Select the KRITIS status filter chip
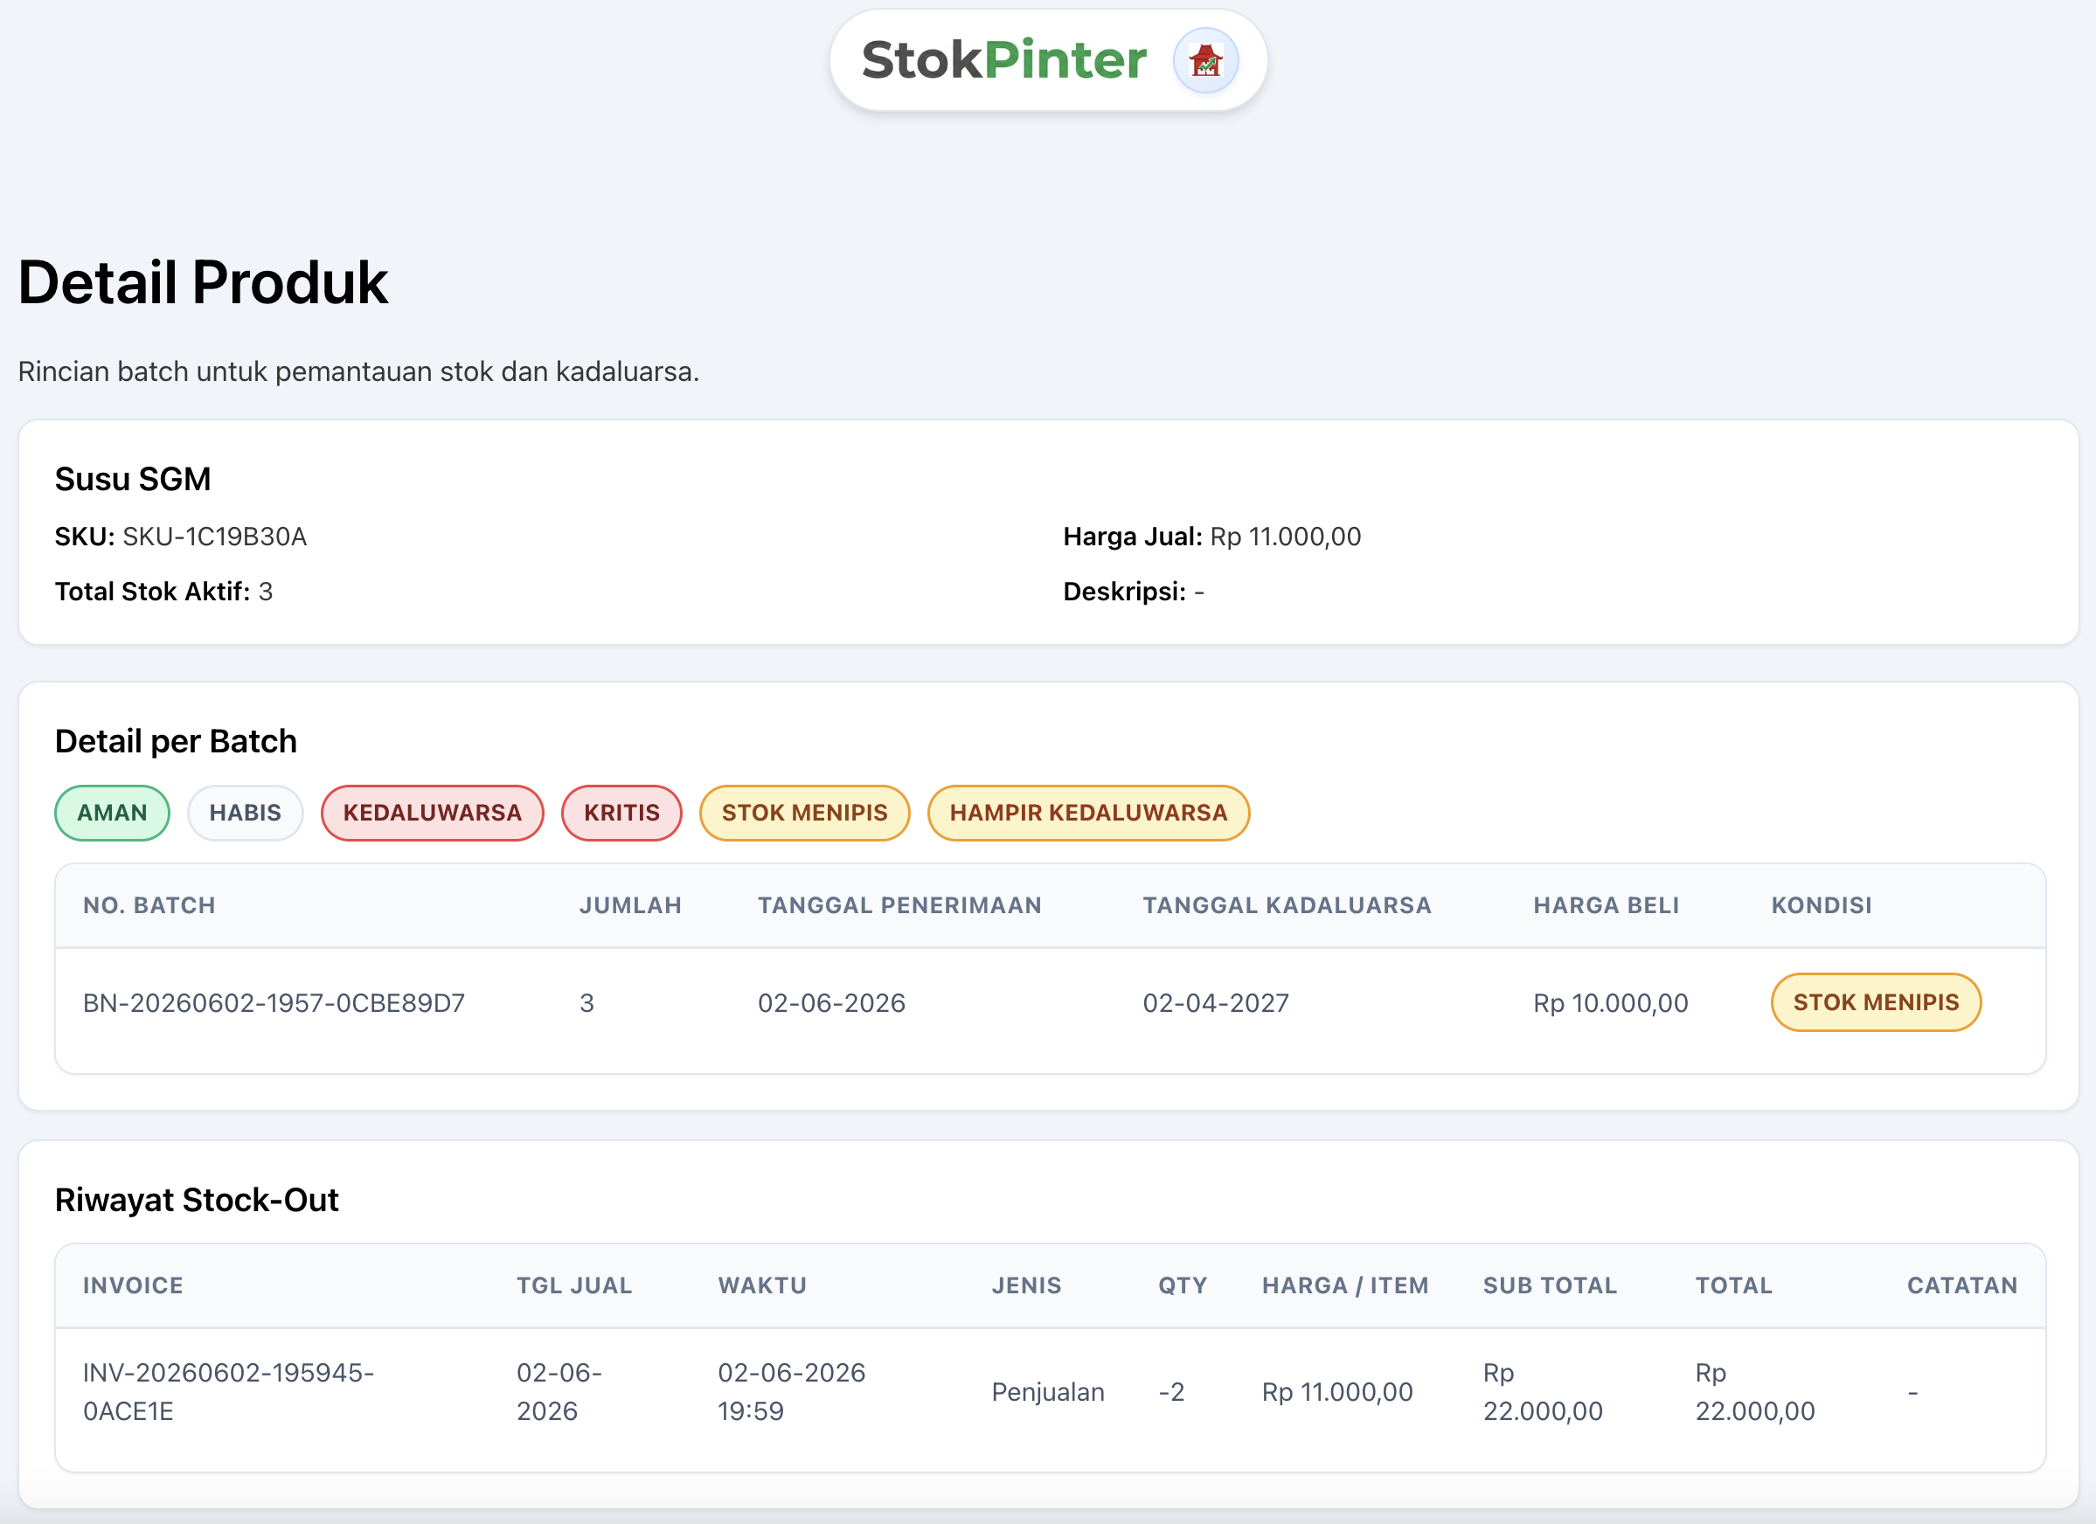Viewport: 2096px width, 1524px height. click(x=622, y=813)
